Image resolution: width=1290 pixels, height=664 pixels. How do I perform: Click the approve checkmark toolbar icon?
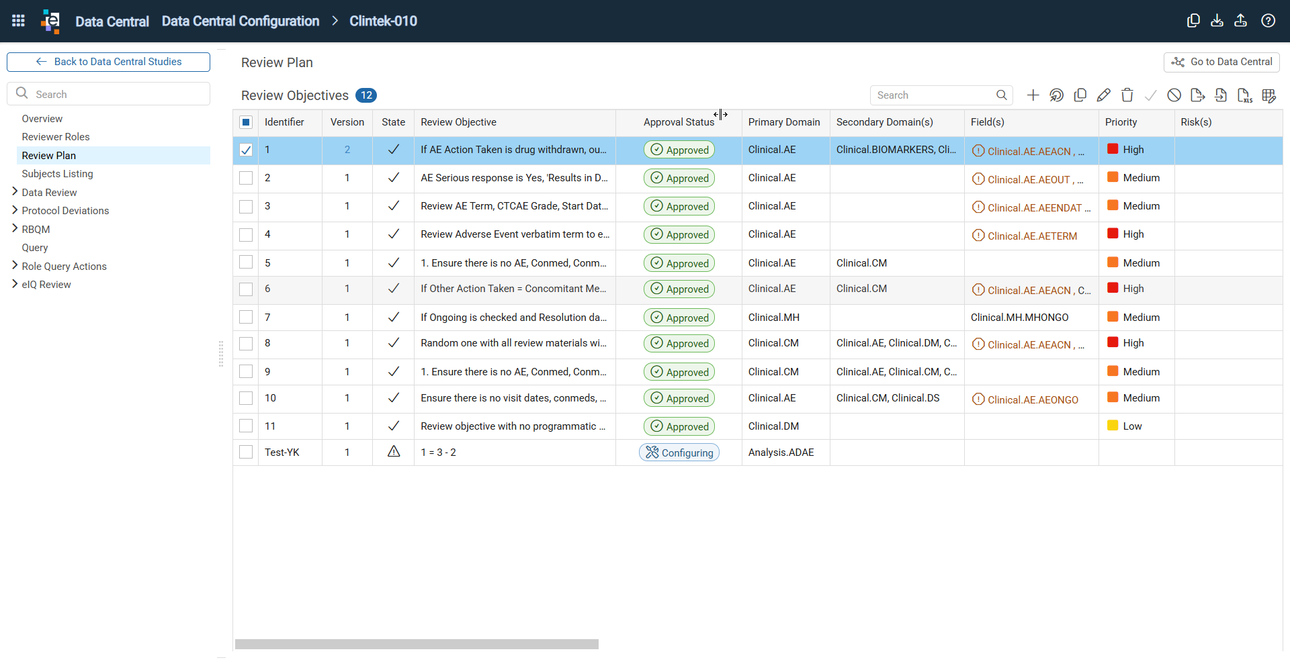tap(1151, 95)
